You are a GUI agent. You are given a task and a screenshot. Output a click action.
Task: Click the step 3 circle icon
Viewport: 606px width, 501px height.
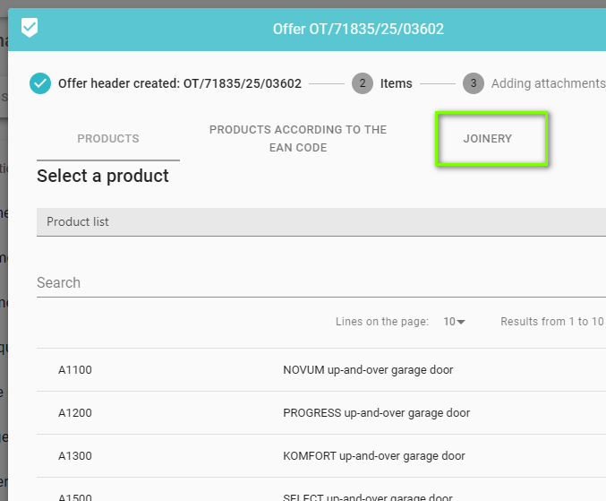(x=474, y=83)
